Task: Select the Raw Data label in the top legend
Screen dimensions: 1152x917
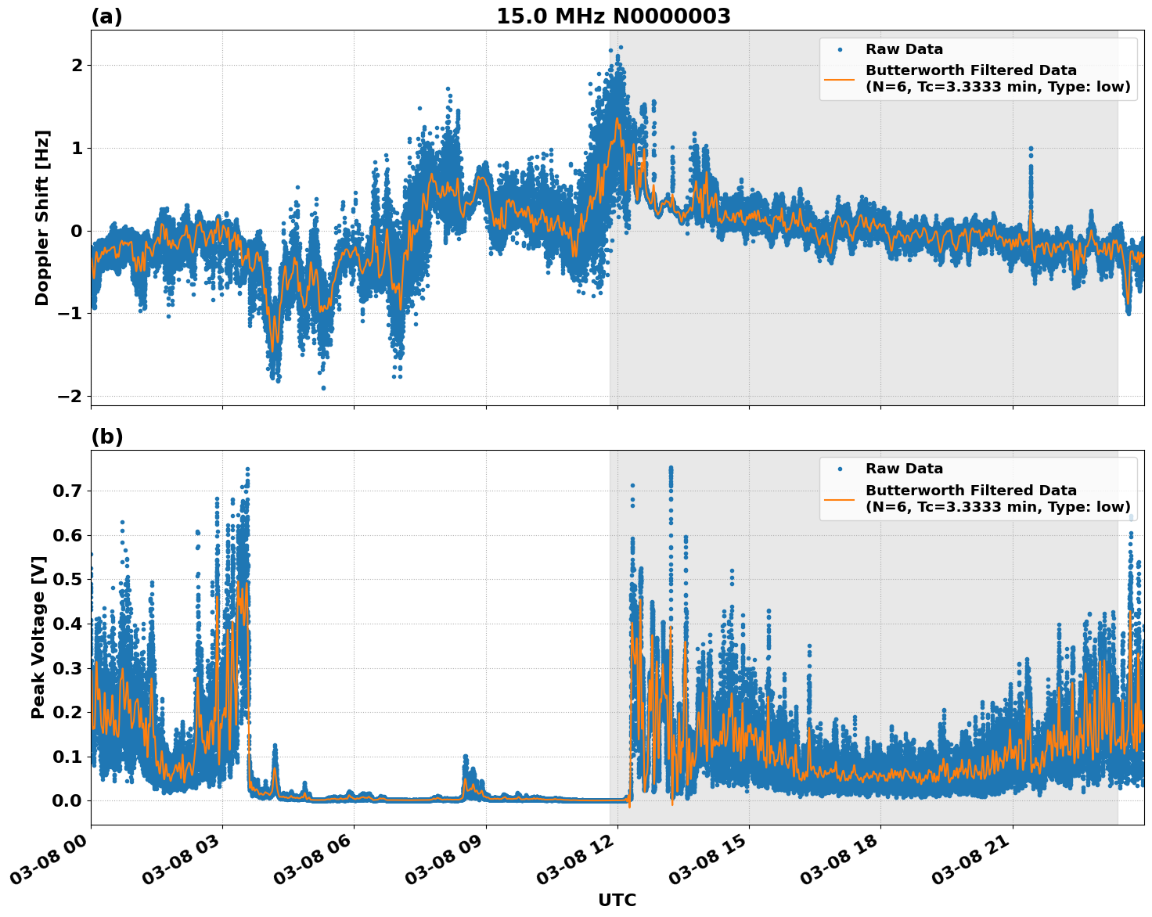Action: point(904,49)
